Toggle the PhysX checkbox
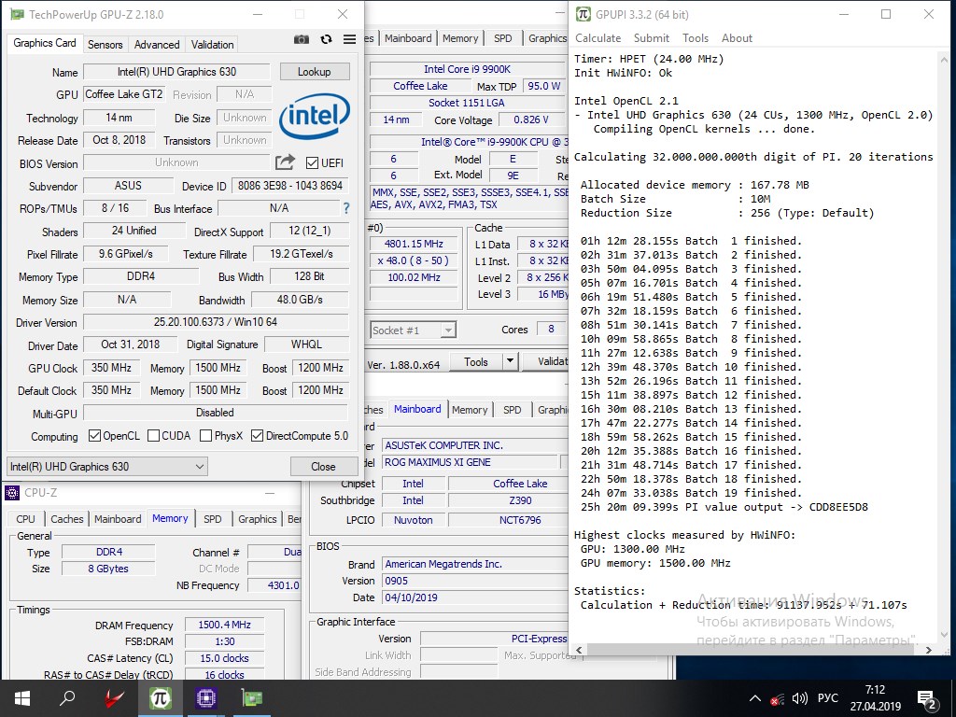Image resolution: width=956 pixels, height=717 pixels. coord(206,436)
